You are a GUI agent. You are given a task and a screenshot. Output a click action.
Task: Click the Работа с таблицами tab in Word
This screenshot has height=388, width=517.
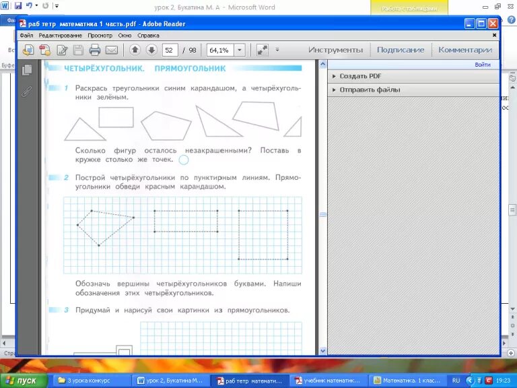[x=409, y=9]
